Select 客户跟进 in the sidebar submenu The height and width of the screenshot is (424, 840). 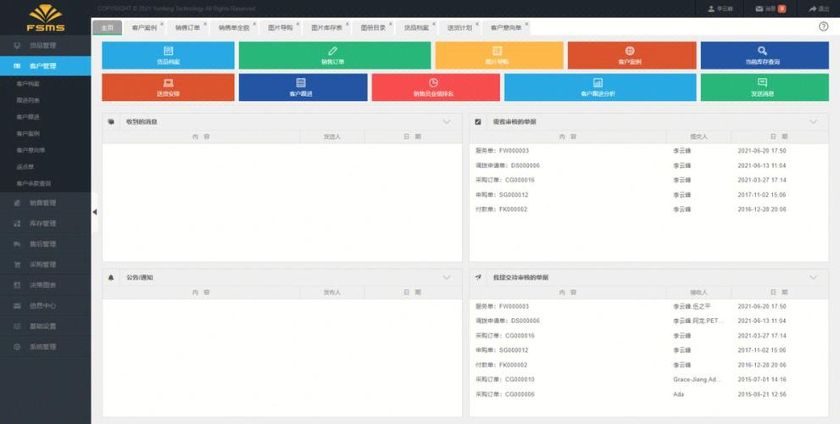coord(28,117)
